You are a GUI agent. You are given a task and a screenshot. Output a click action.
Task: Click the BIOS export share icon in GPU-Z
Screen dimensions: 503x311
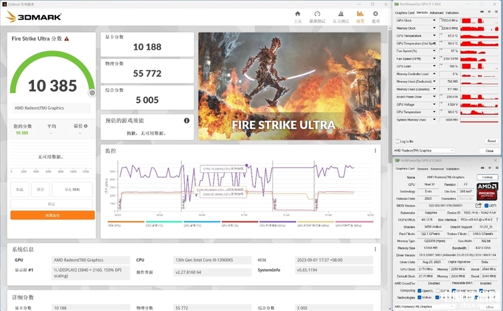(478, 205)
